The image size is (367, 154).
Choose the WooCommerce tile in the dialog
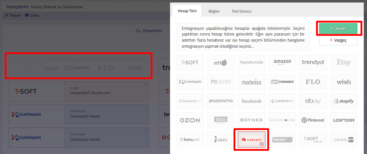282,82
